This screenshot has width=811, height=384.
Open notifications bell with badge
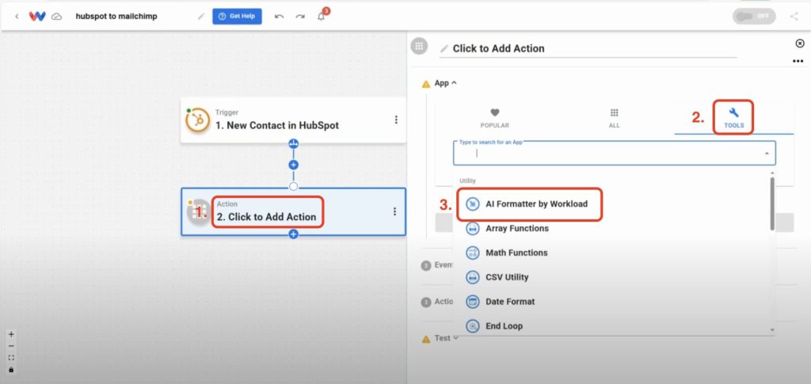322,16
